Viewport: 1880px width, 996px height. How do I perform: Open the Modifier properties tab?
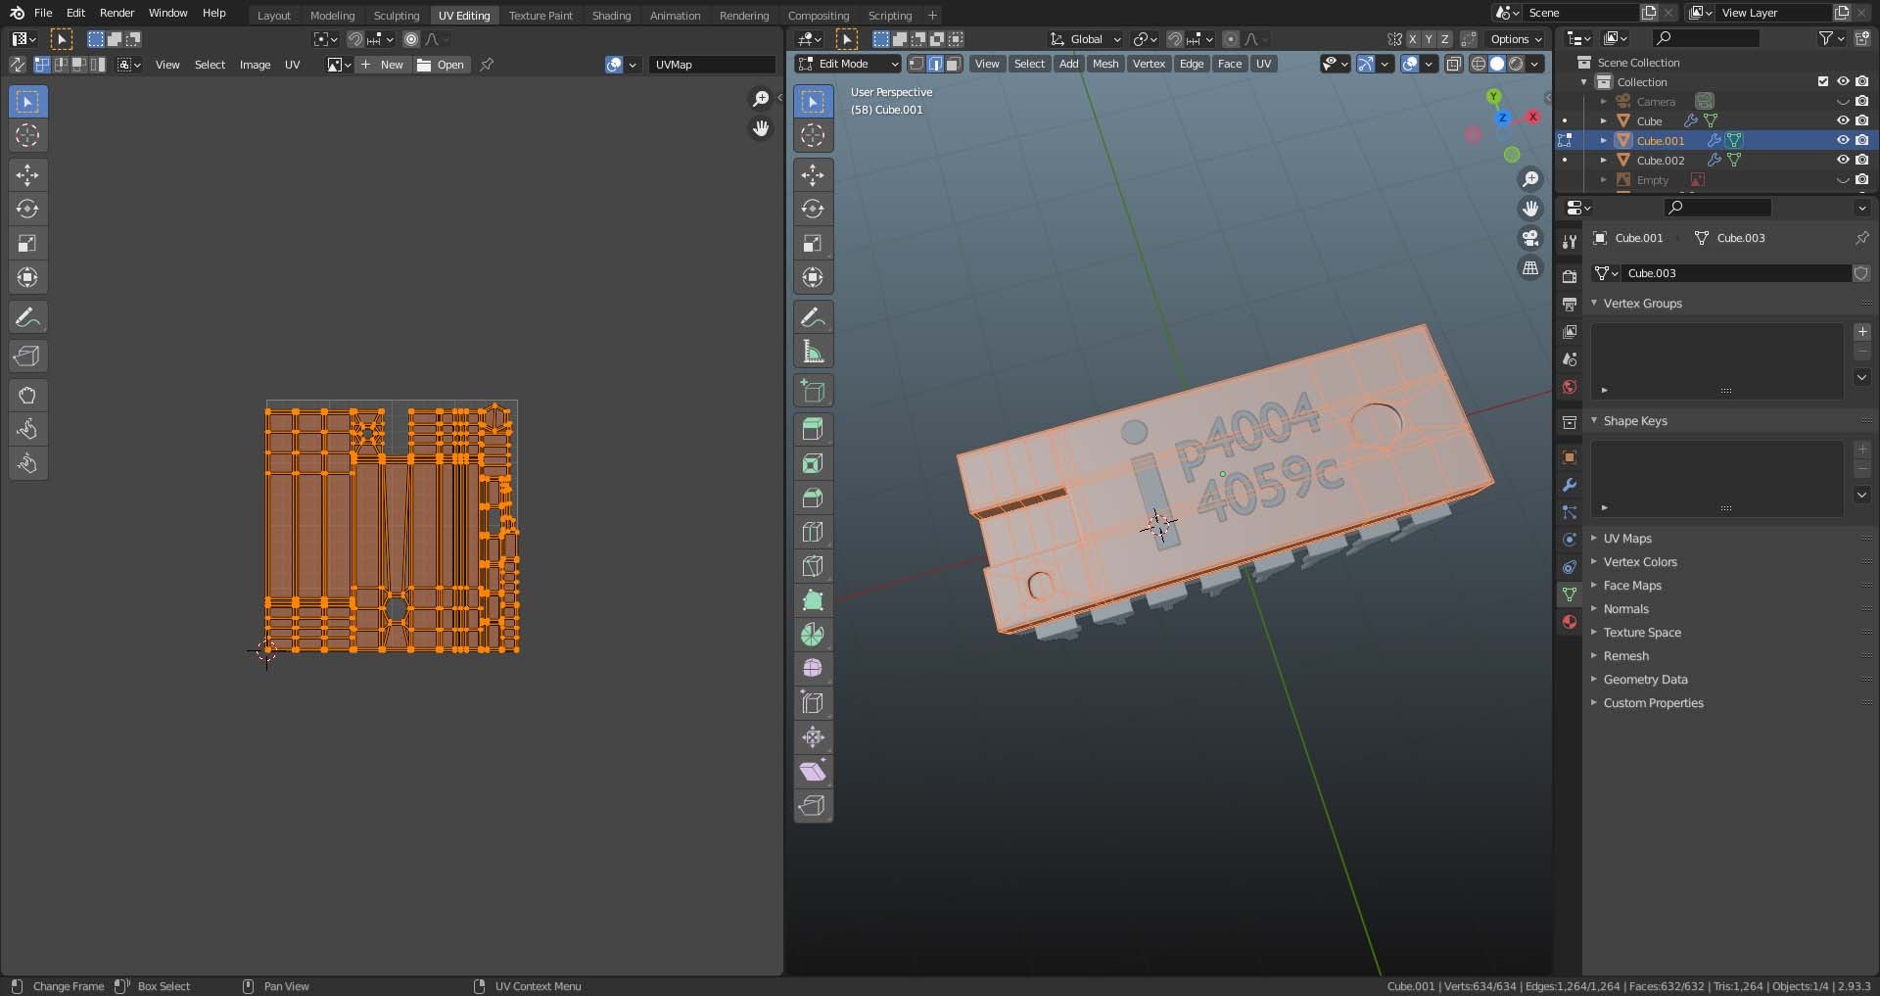(x=1570, y=485)
